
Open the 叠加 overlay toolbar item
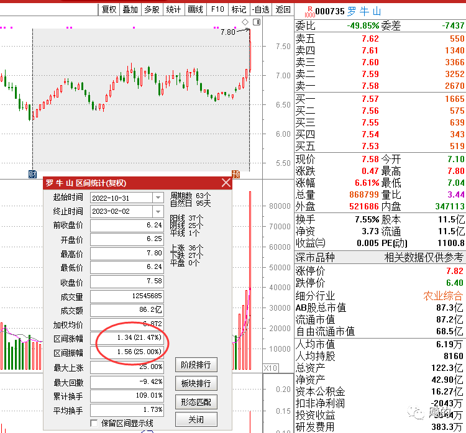(x=130, y=9)
